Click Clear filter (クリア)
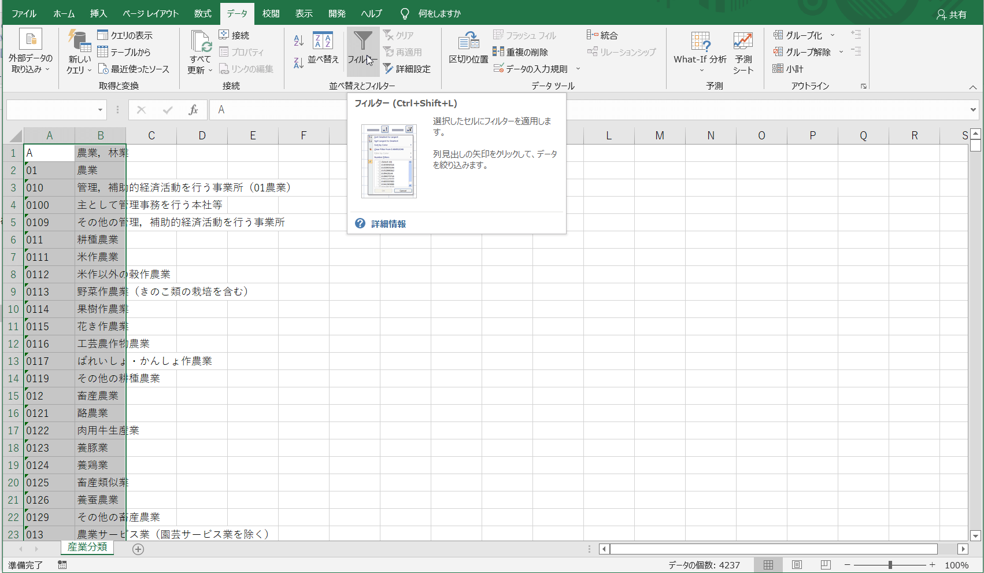 pos(398,35)
